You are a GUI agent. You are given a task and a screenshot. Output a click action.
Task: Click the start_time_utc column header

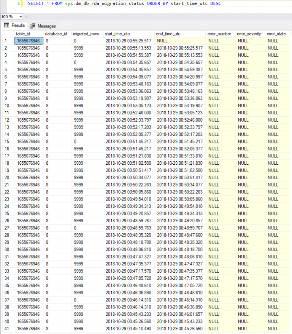coord(128,34)
